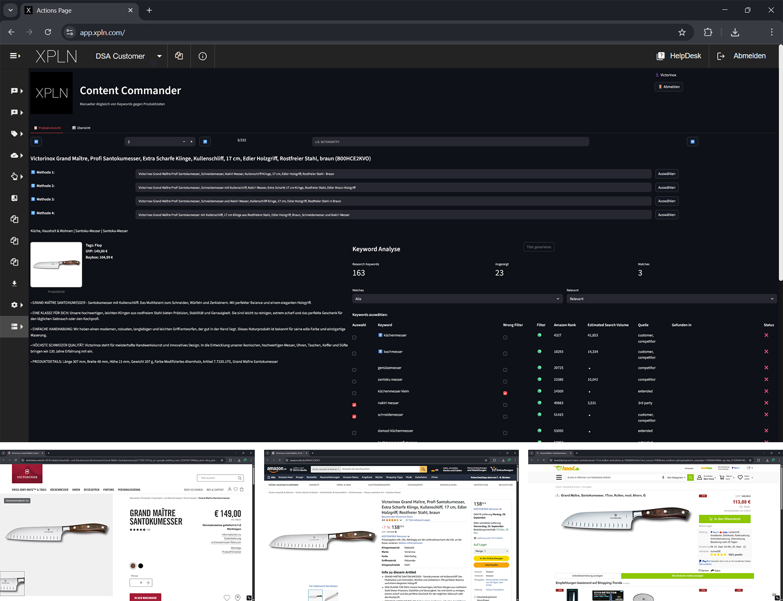Uncheck Wrong Filter for küchenmesser klein
The height and width of the screenshot is (601, 783).
[x=505, y=393]
